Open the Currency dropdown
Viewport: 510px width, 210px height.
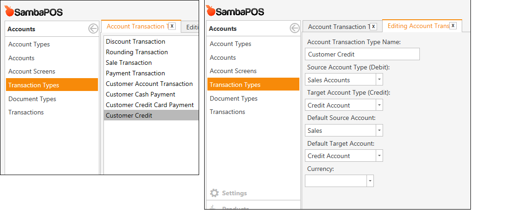[x=370, y=181]
